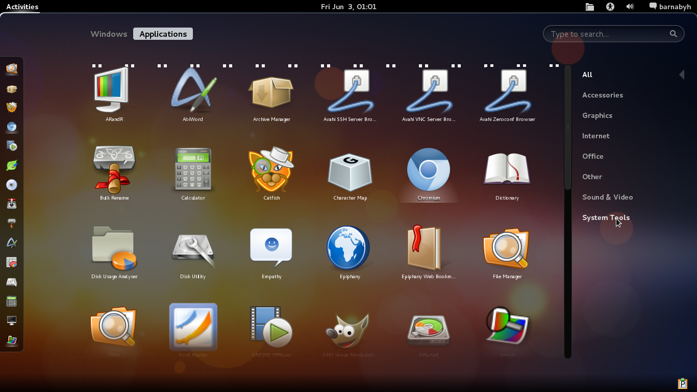Click the folder icon in the top bar
This screenshot has width=697, height=392.
590,7
